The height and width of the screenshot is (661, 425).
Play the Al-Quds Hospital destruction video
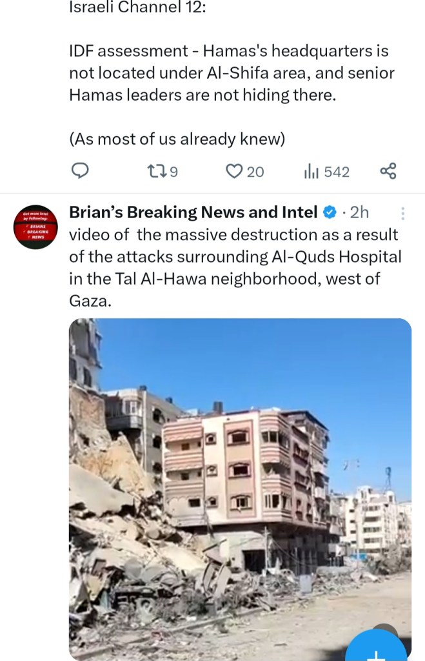click(240, 489)
